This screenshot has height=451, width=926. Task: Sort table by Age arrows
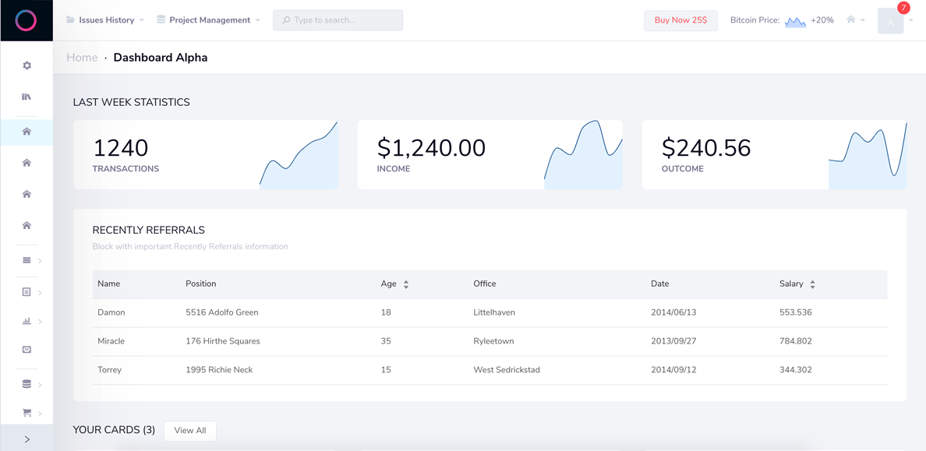(x=406, y=284)
